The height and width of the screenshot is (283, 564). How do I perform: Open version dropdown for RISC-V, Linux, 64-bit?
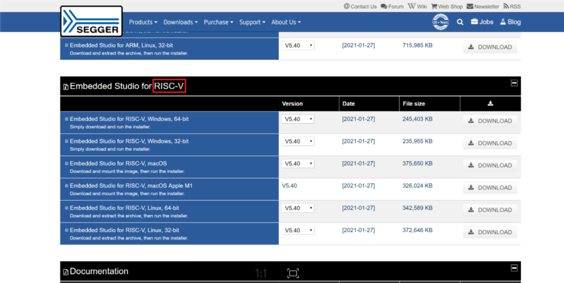pos(298,208)
